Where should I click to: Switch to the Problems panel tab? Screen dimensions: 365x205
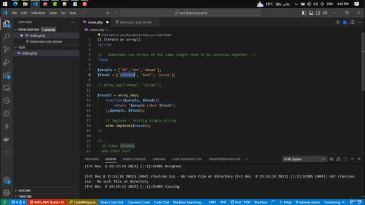92,159
